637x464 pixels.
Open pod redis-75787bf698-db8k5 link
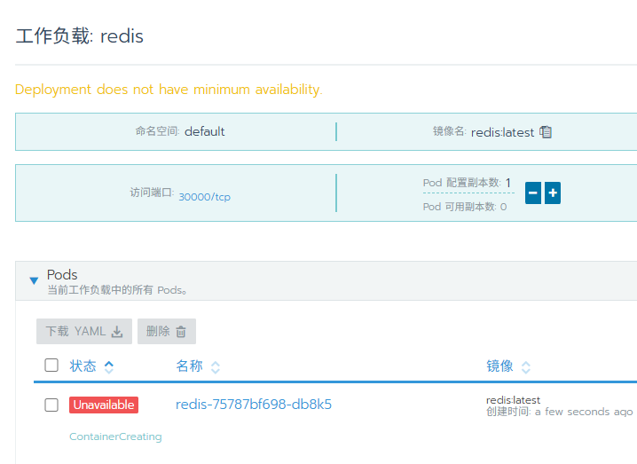[254, 405]
